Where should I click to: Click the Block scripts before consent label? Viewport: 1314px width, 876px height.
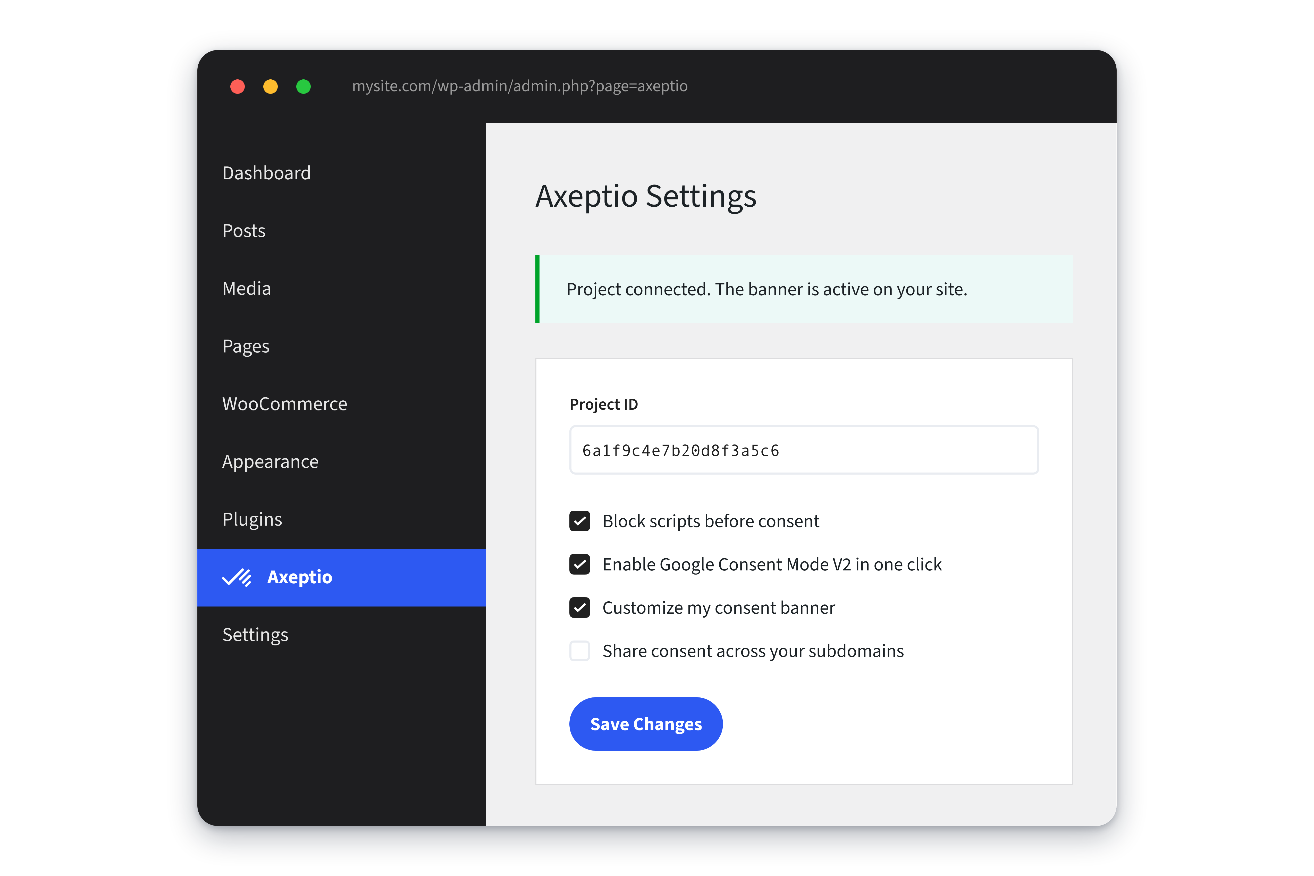pyautogui.click(x=711, y=521)
